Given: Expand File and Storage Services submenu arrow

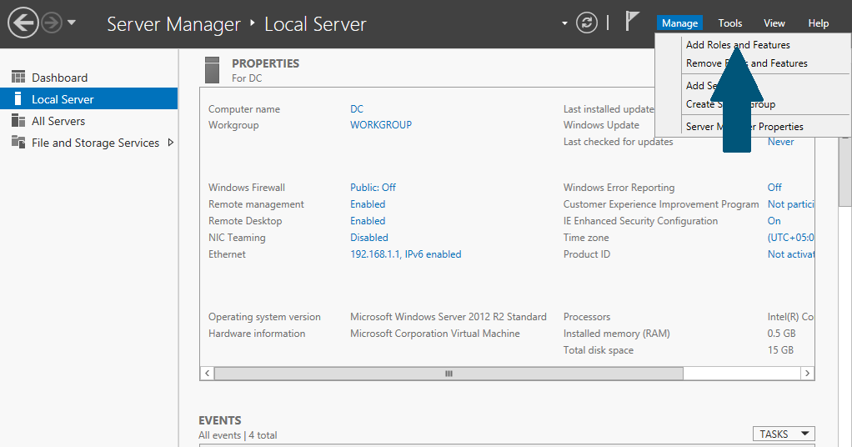Looking at the screenshot, I should pos(171,143).
